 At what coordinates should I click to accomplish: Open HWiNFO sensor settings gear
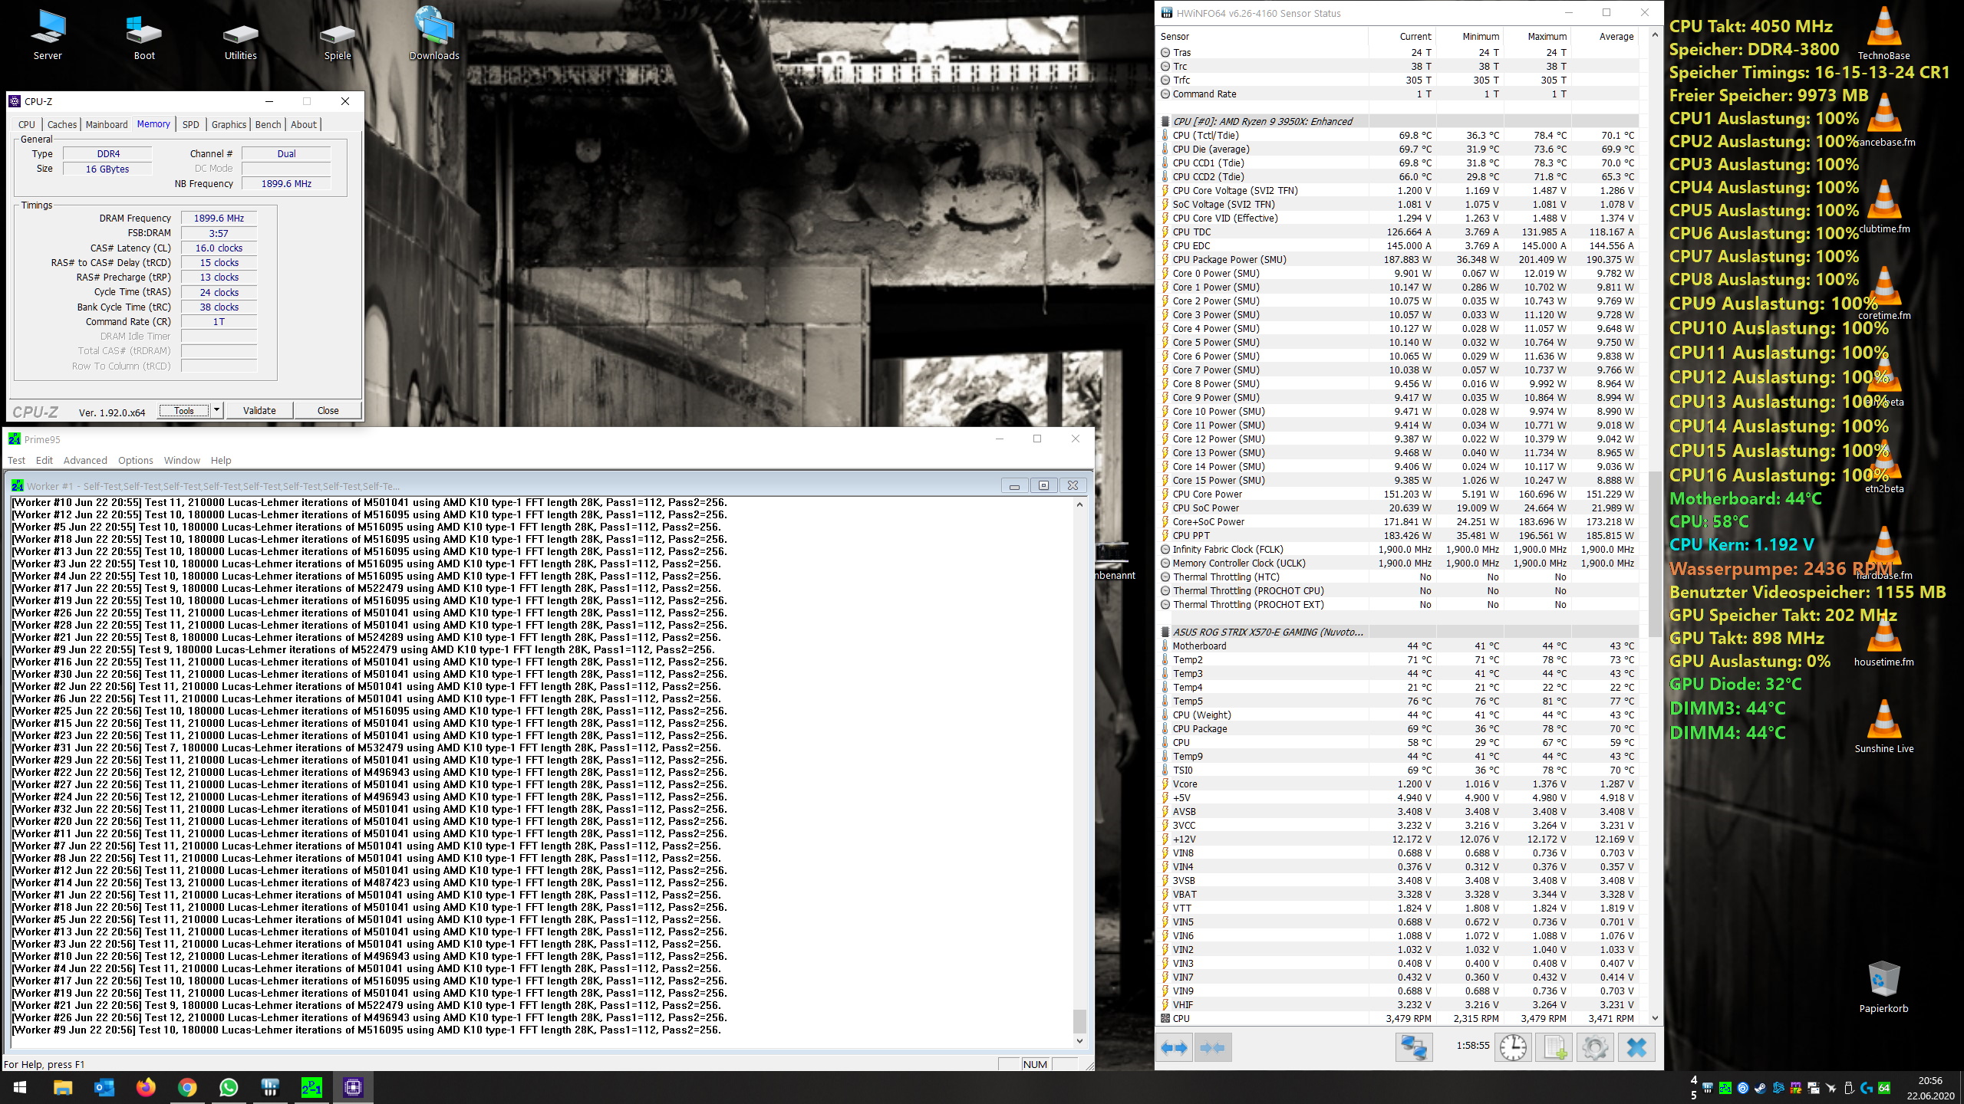click(x=1594, y=1047)
